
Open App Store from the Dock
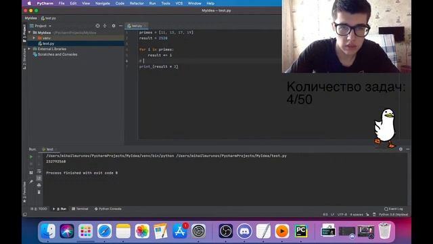tap(179, 230)
